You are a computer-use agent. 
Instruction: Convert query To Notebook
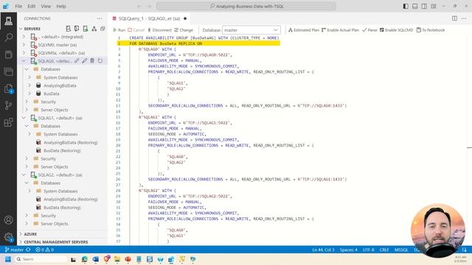431,30
